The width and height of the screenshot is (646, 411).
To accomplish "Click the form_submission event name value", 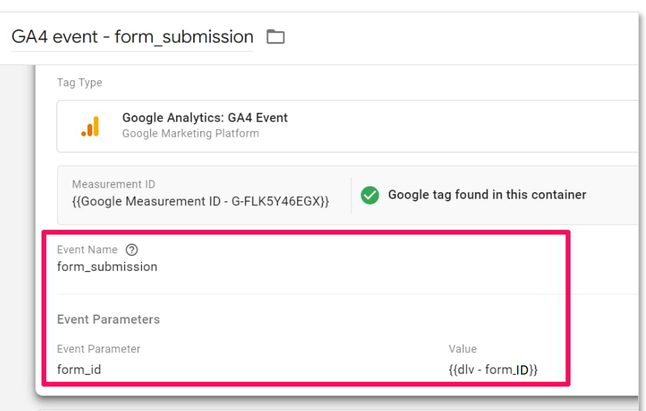I will point(107,266).
